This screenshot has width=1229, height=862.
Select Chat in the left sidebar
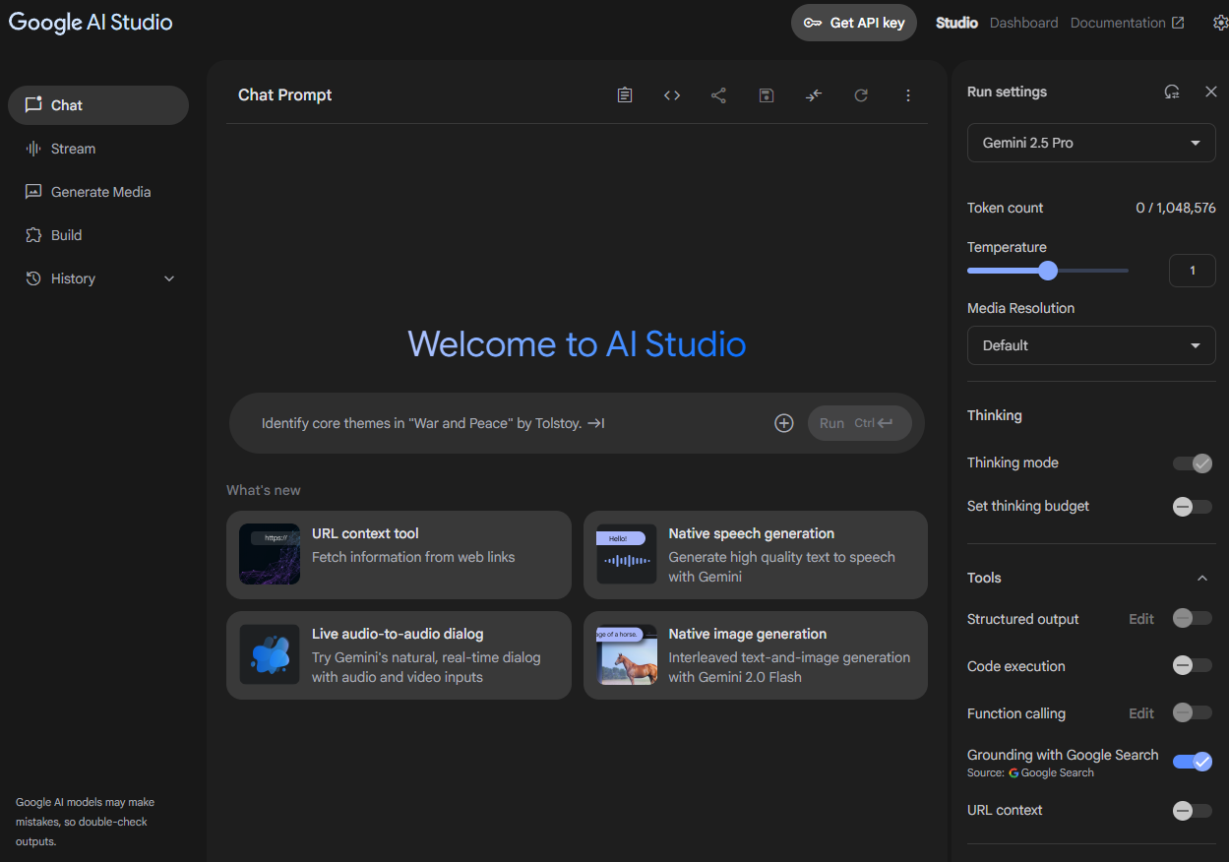point(98,105)
